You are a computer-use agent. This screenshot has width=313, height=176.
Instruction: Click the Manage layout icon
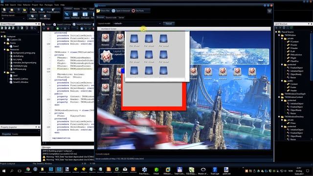(32, 17)
